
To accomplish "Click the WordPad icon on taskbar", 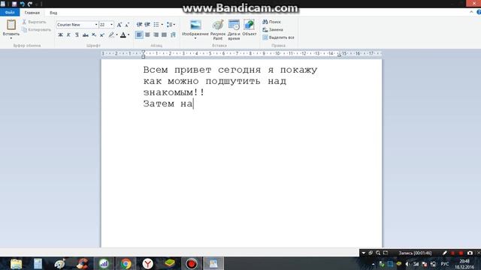I will pyautogui.click(x=213, y=263).
